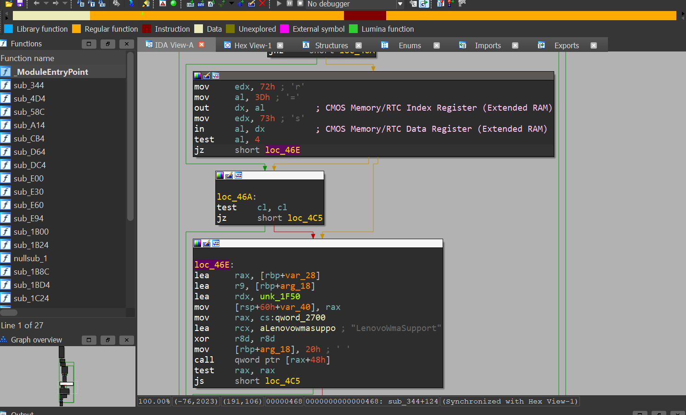Expand the back navigation history dropdown arrow
This screenshot has width=686, height=415.
46,4
